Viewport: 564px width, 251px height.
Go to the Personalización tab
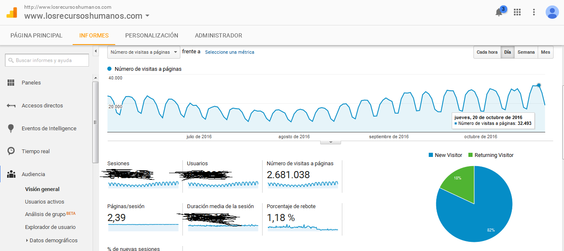coord(152,35)
